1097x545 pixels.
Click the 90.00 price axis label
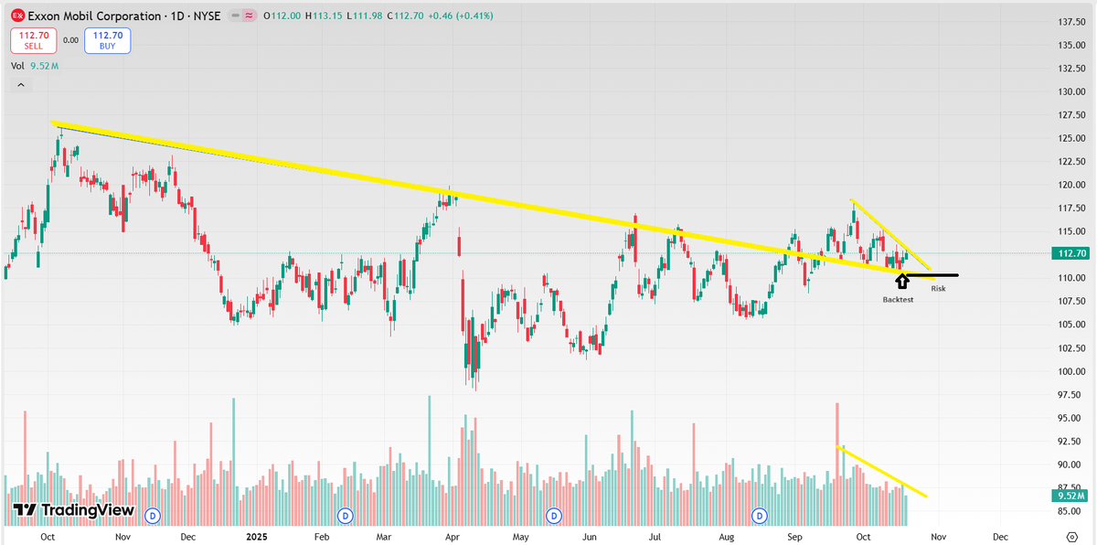[1070, 465]
